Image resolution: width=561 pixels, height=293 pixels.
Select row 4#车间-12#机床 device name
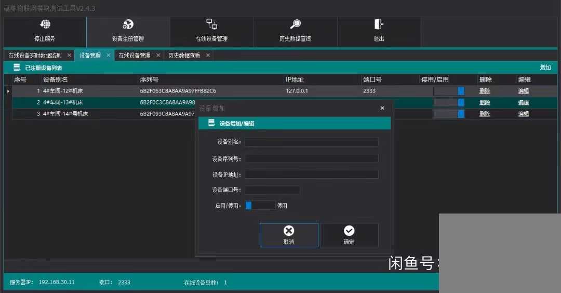[x=63, y=91]
